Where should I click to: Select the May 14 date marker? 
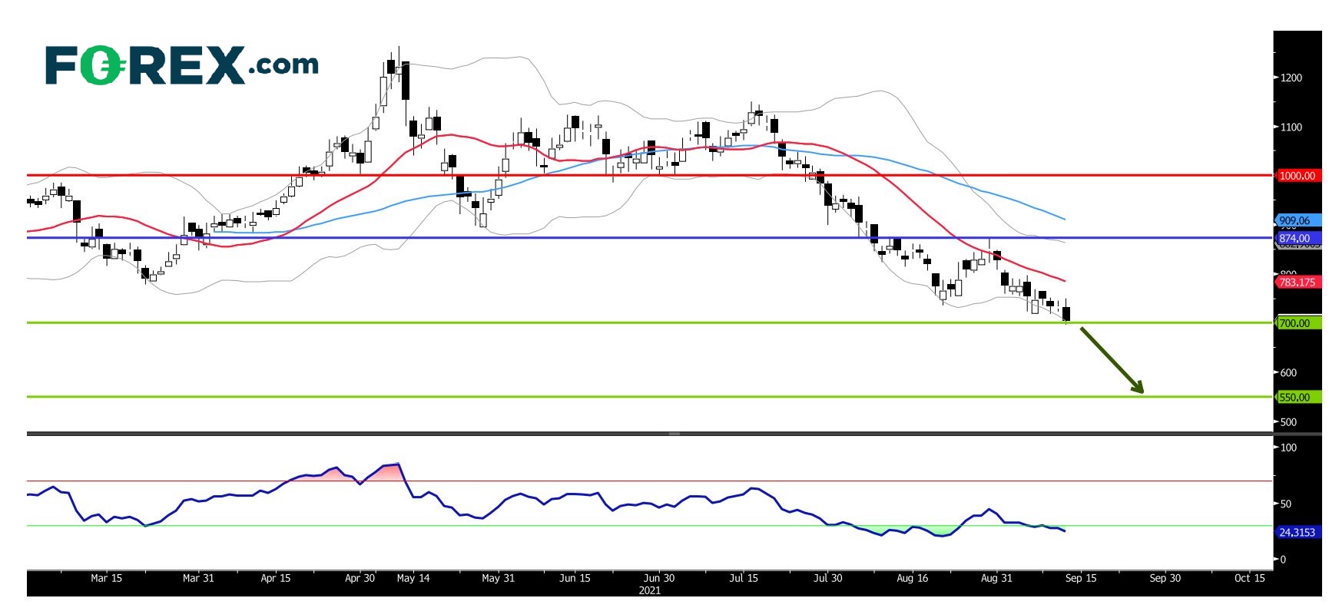pos(413,578)
